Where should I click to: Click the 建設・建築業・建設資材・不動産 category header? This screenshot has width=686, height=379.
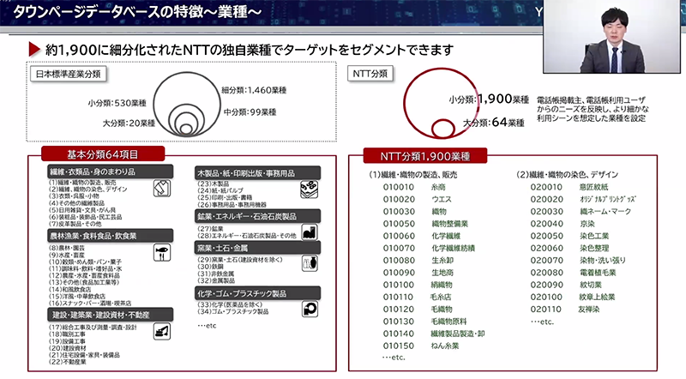100,316
